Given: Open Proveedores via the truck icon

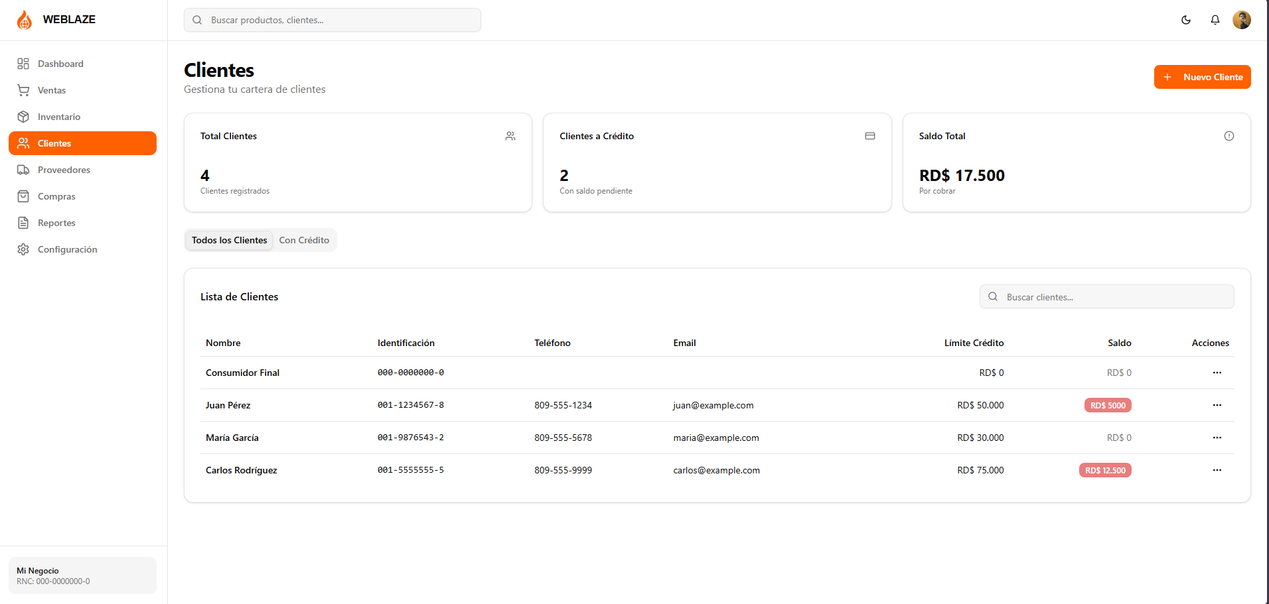Looking at the screenshot, I should (23, 170).
